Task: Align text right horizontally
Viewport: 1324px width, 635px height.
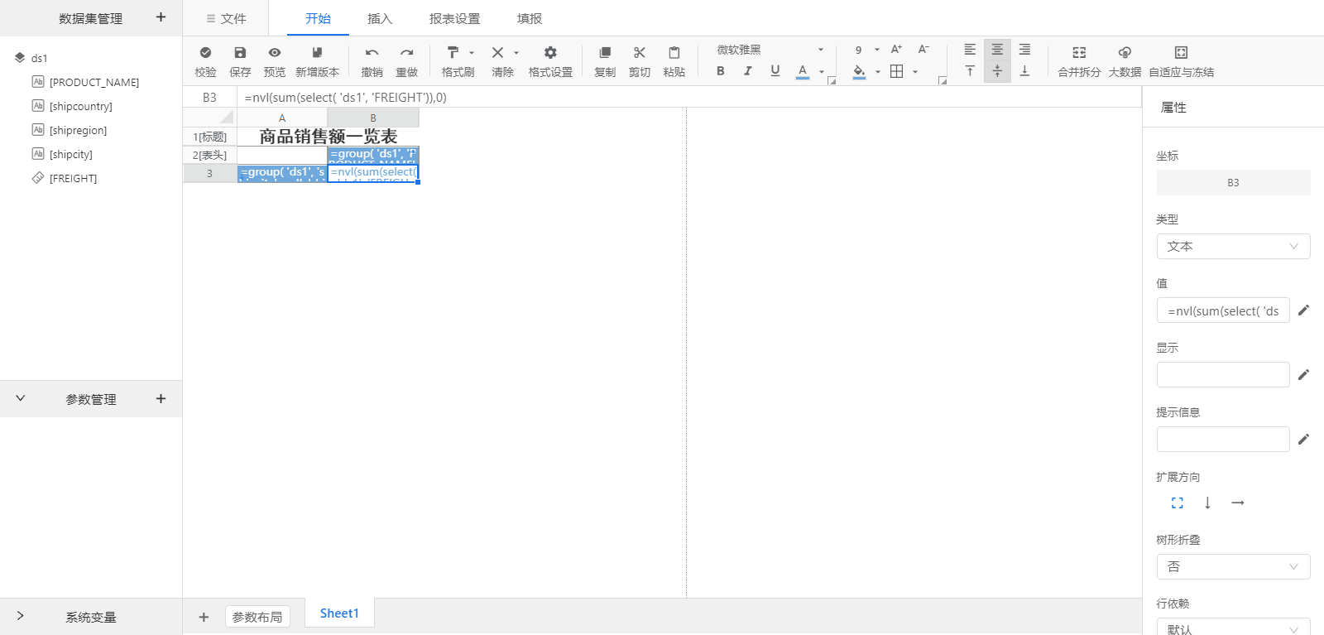Action: click(1024, 50)
